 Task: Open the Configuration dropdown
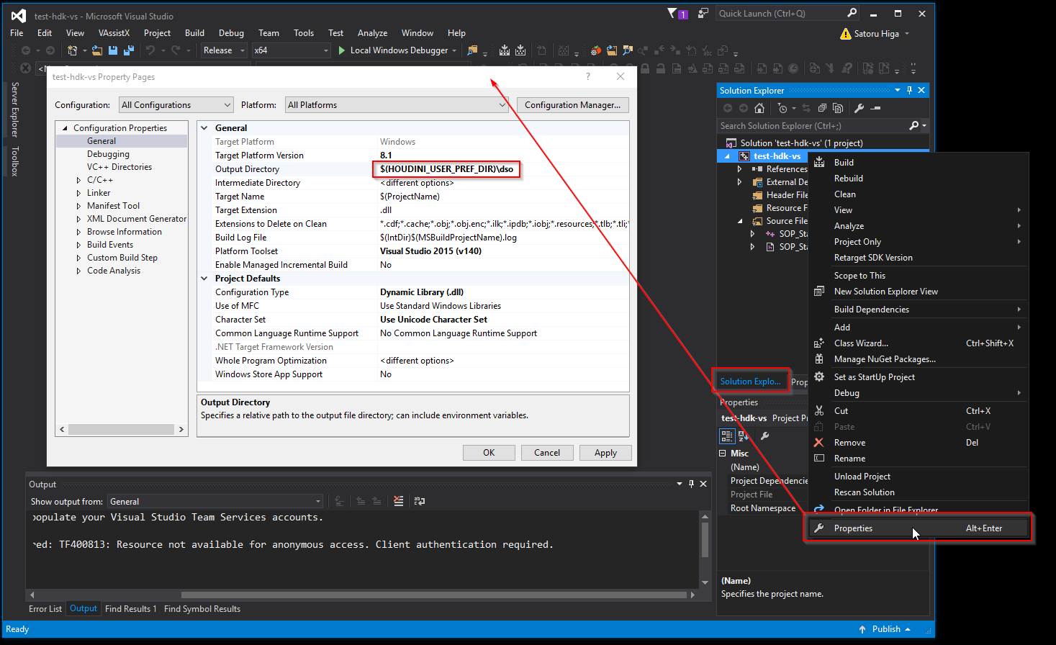coord(176,105)
